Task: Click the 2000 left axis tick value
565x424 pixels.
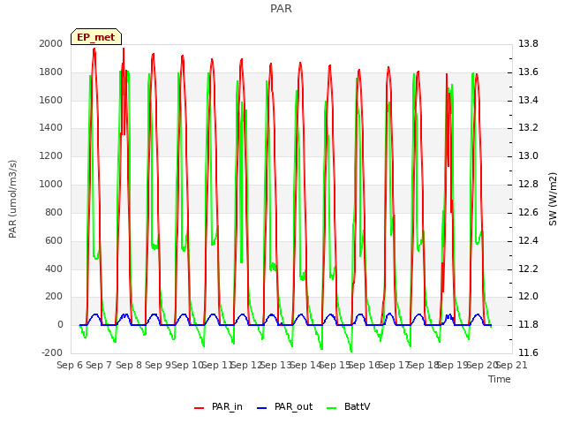Action: tap(51, 43)
